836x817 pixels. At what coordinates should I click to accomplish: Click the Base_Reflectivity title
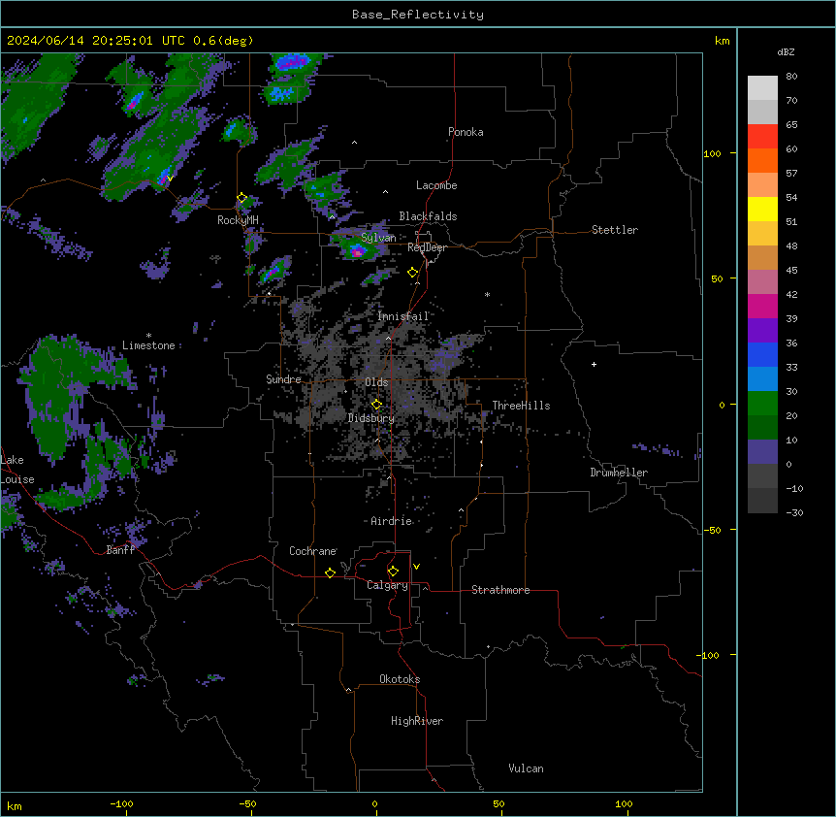pyautogui.click(x=418, y=15)
